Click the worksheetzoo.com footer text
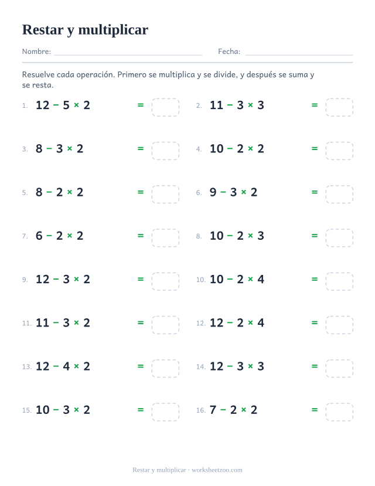 click(217, 470)
